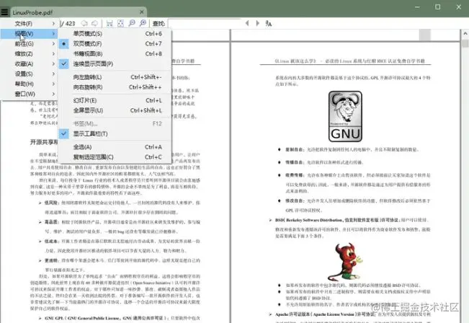This screenshot has width=469, height=323.
Task: Choose 幻灯片(E) presentation mode
Action: (115, 100)
